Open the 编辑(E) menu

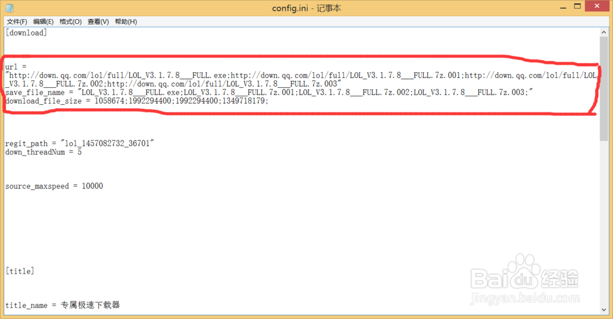(x=43, y=21)
